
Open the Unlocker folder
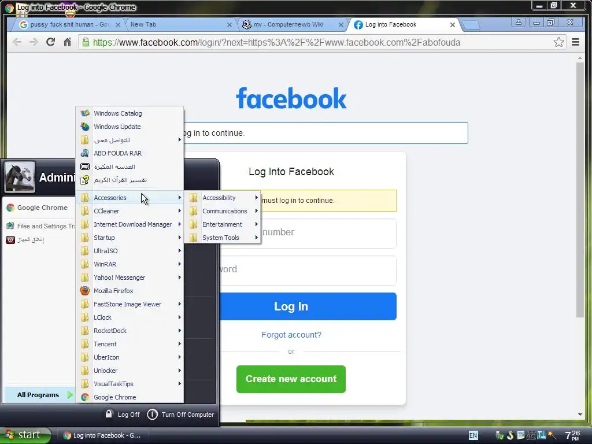tap(129, 371)
